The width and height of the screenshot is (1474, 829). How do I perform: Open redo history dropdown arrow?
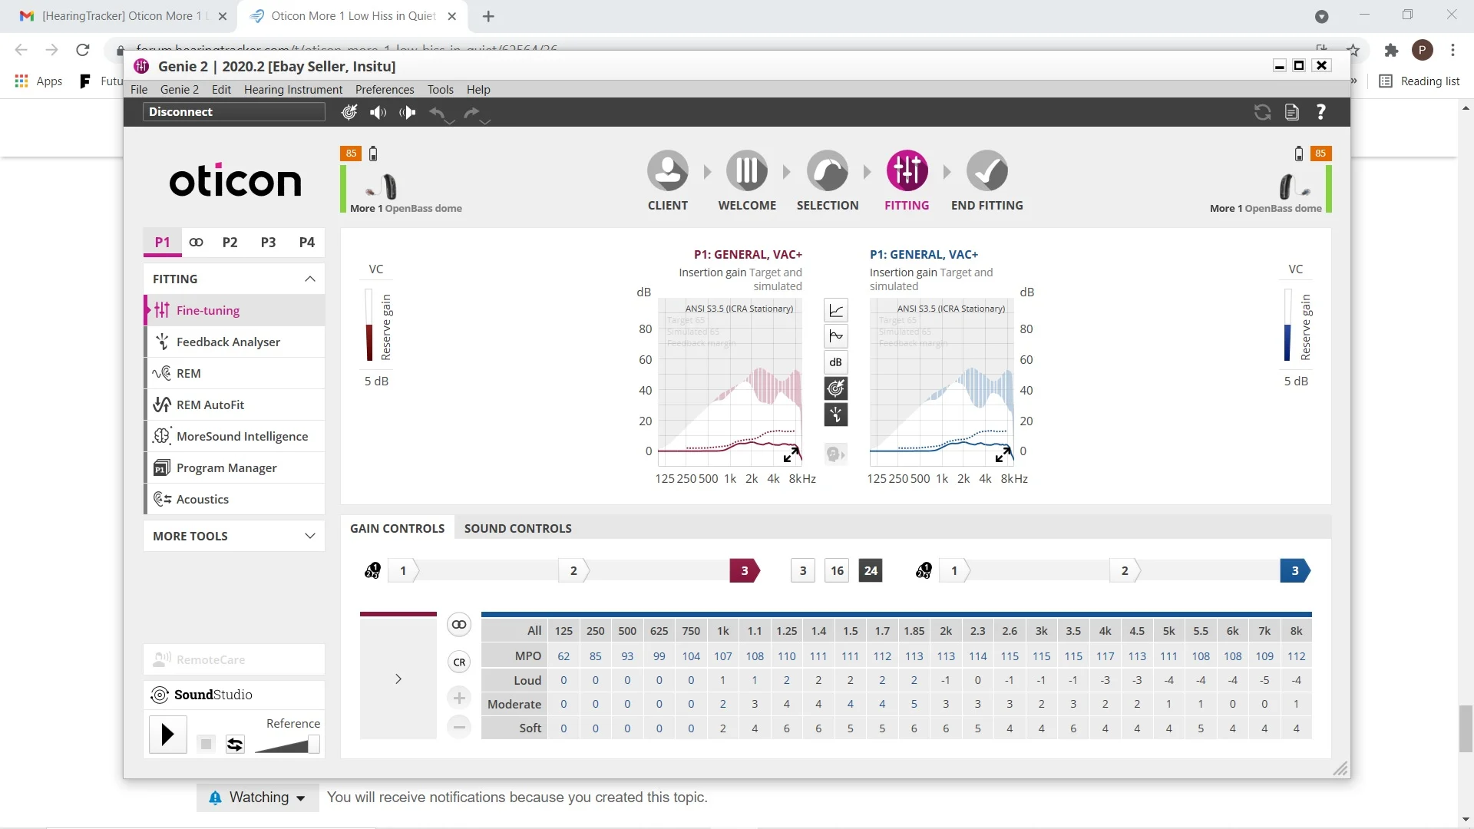[x=485, y=121]
